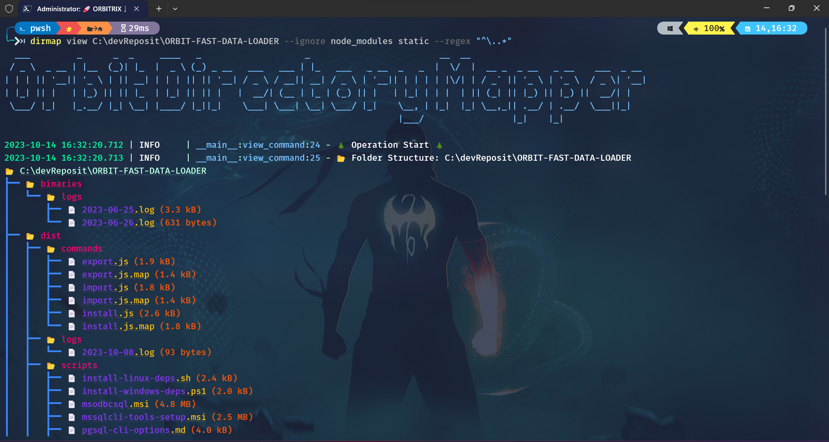Click the dirmap command text
Image resolution: width=829 pixels, height=442 pixels.
(x=46, y=41)
